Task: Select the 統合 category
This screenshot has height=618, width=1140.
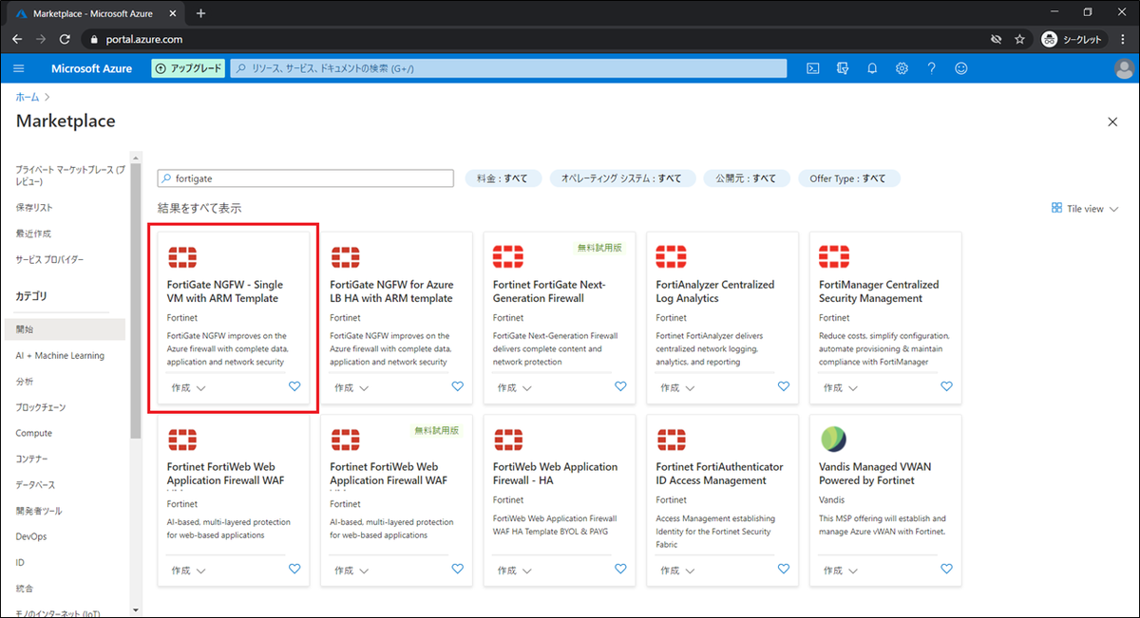Action: tap(25, 589)
